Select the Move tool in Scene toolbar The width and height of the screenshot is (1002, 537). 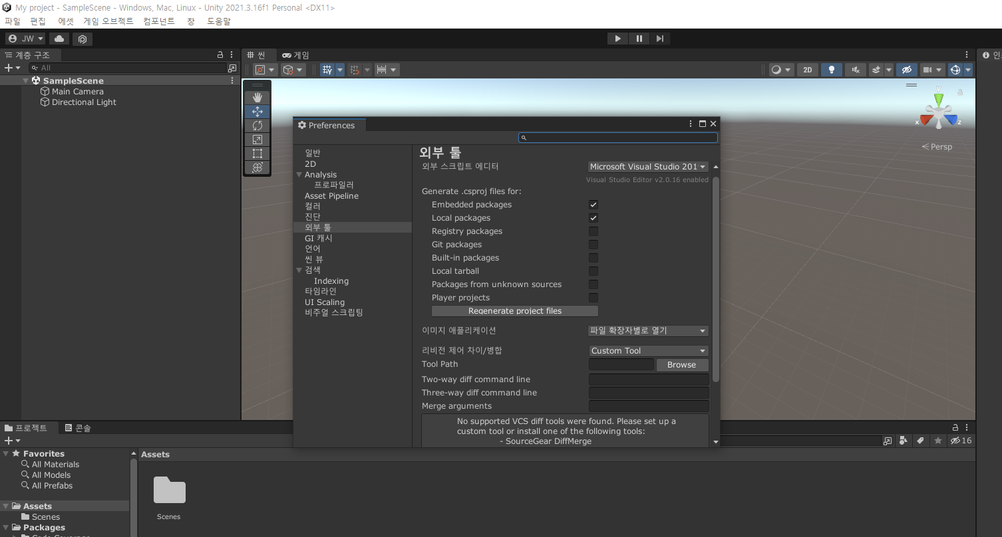[257, 112]
